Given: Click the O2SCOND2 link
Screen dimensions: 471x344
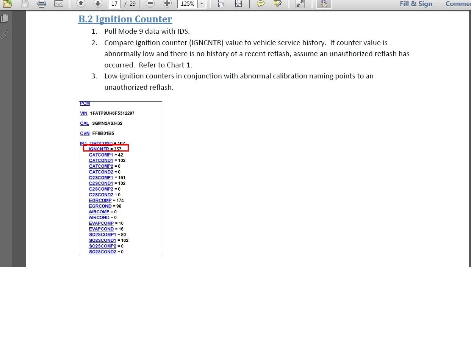Looking at the screenshot, I should click(101, 195).
